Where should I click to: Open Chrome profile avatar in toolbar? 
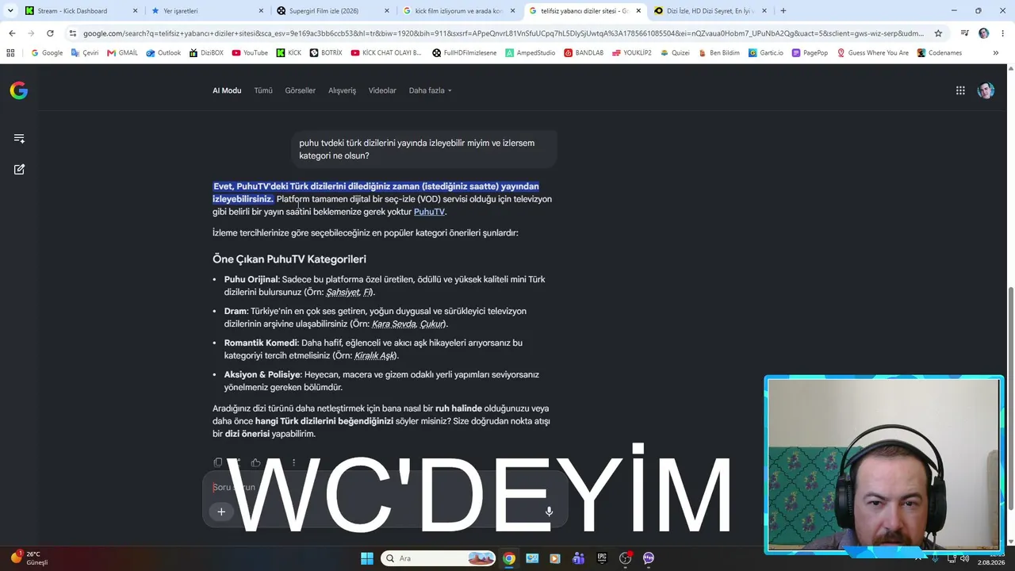(x=984, y=33)
